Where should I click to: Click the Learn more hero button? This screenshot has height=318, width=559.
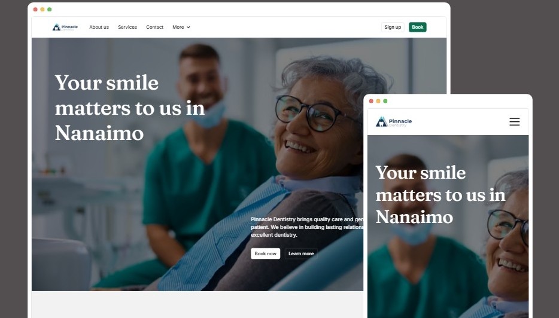click(301, 253)
